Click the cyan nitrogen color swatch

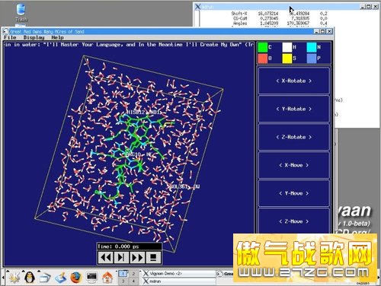tap(312, 47)
